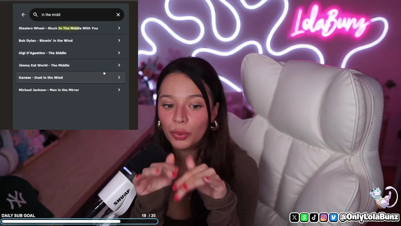Viewport: 401px width, 226px height.
Task: Click the DAILY SUB GOAL label
Action: [18, 216]
